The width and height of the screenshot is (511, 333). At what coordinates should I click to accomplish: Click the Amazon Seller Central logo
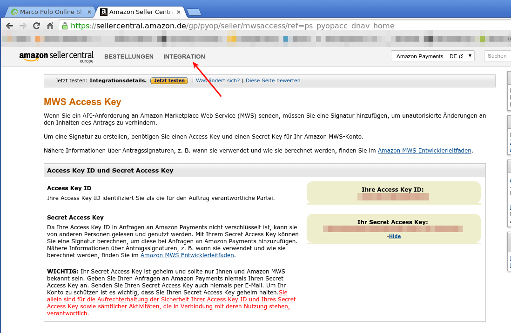coord(56,57)
